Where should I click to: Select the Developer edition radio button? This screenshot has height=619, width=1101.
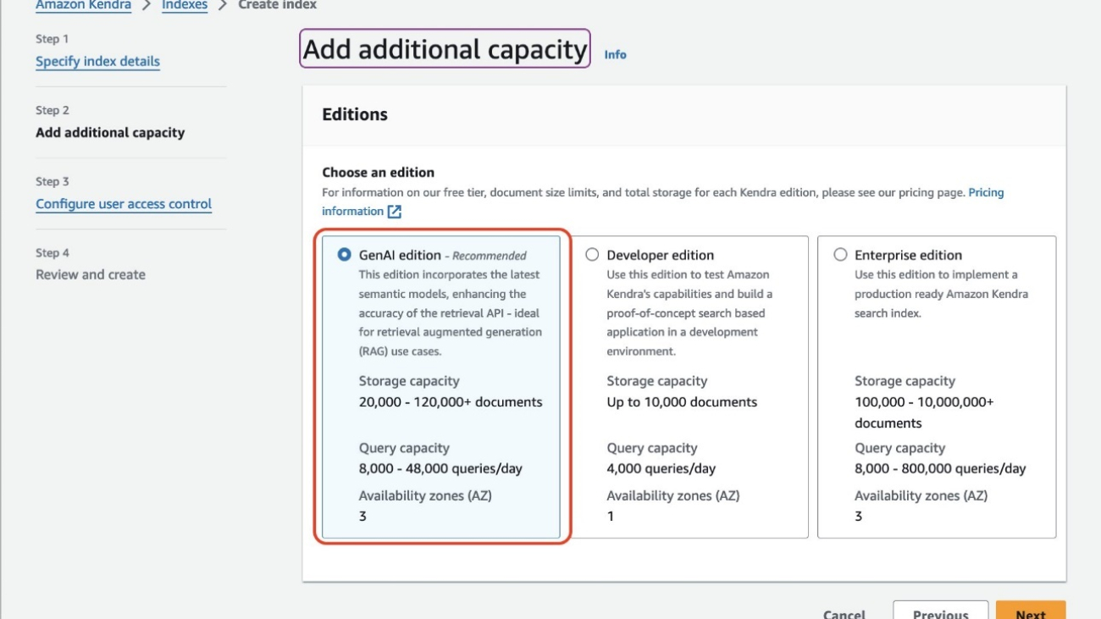coord(592,255)
